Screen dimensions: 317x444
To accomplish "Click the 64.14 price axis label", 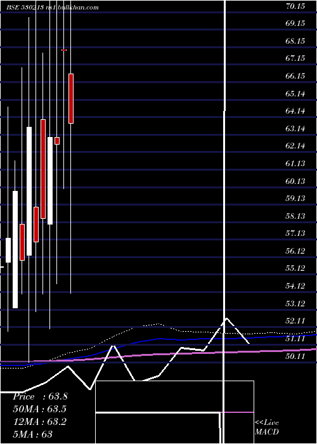I will 295,111.
